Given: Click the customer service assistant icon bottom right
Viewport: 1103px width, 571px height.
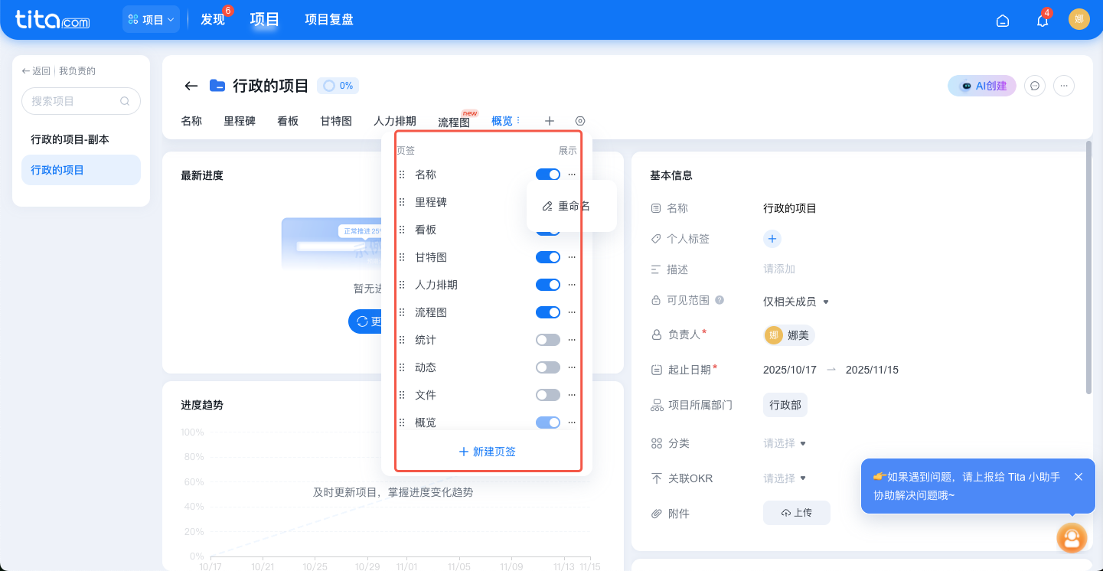Looking at the screenshot, I should [x=1072, y=538].
